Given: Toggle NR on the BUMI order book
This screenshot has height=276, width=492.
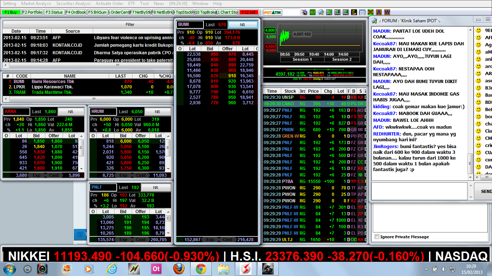Looking at the screenshot, I should [243, 24].
